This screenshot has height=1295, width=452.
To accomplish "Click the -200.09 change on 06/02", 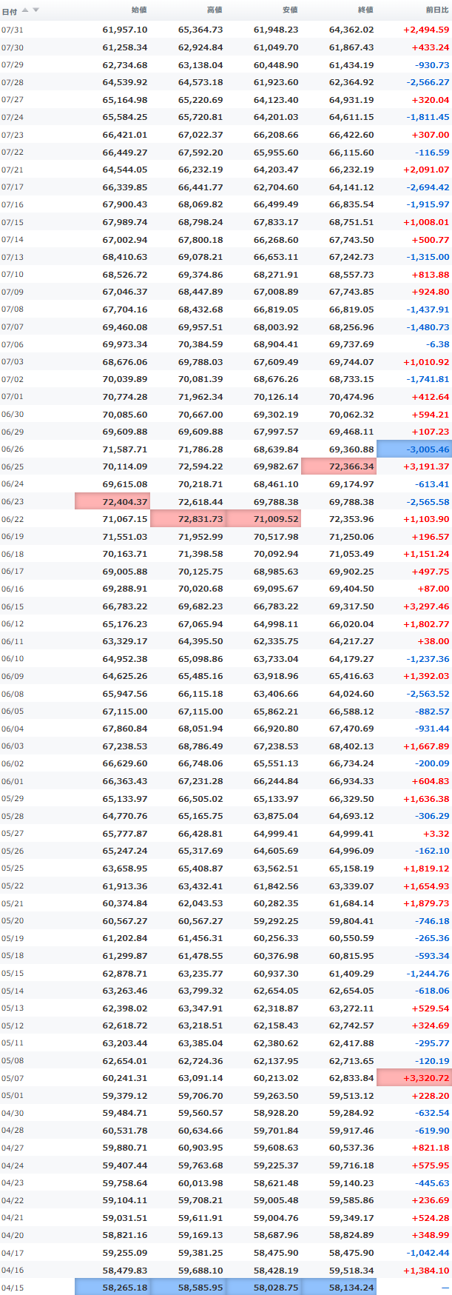I will click(x=433, y=763).
